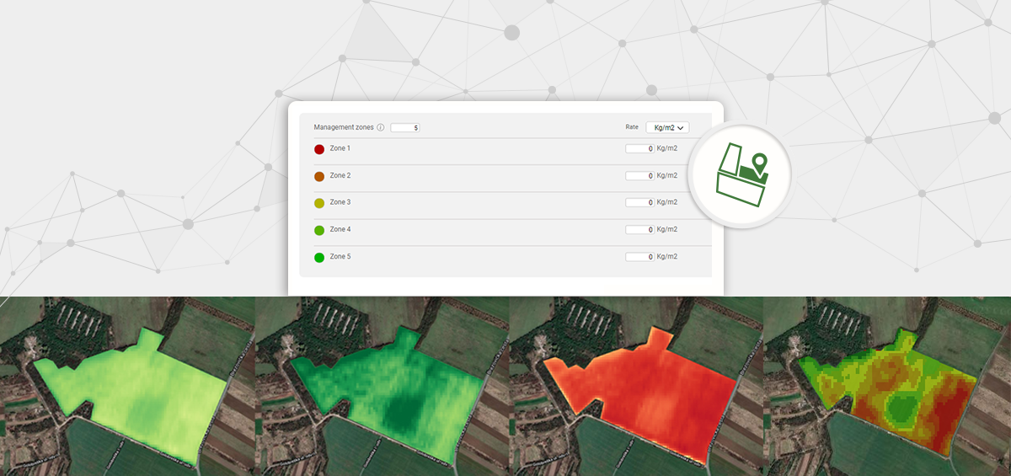
Task: Select the orange Zone 2 swatch
Action: click(319, 176)
